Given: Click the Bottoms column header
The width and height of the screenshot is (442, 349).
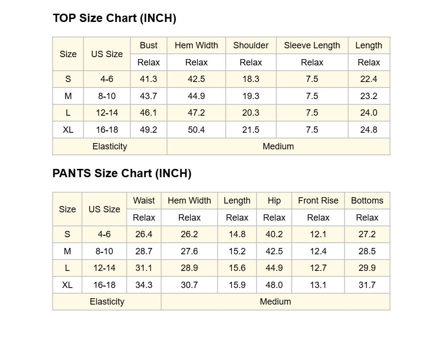Looking at the screenshot, I should [367, 201].
